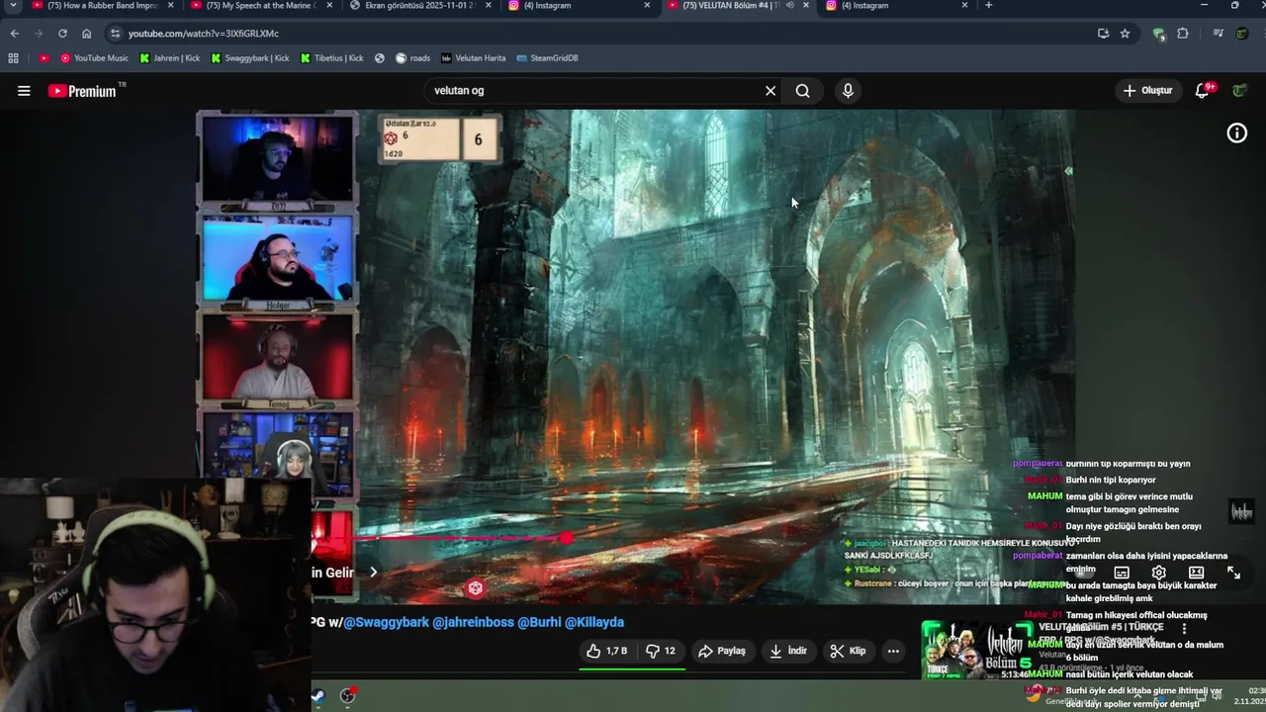Open the media controls icon in Chrome toolbar
The height and width of the screenshot is (712, 1266).
point(1219,34)
